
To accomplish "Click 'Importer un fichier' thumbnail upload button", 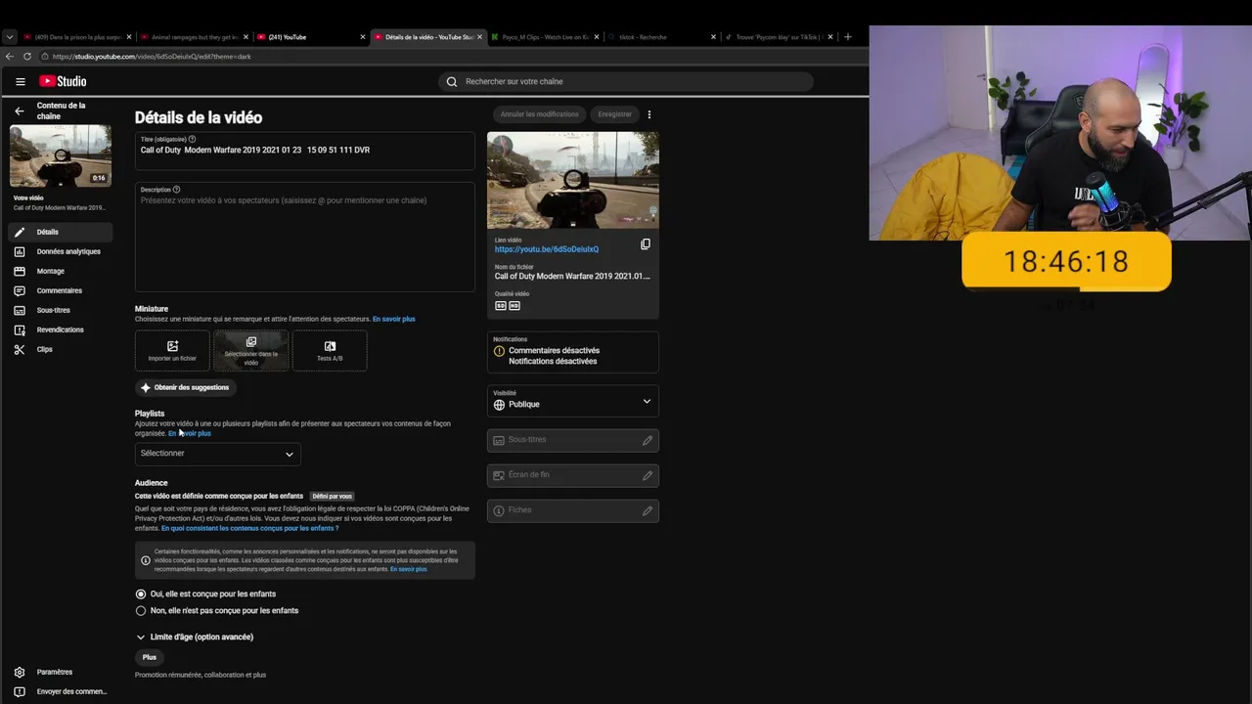I will pos(172,351).
